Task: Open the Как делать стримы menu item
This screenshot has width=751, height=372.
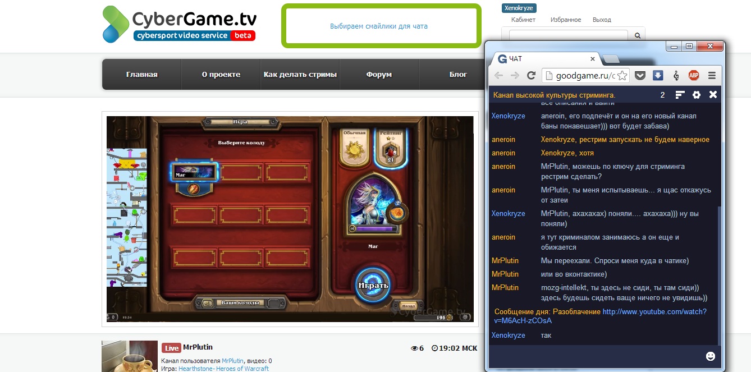Action: 300,74
